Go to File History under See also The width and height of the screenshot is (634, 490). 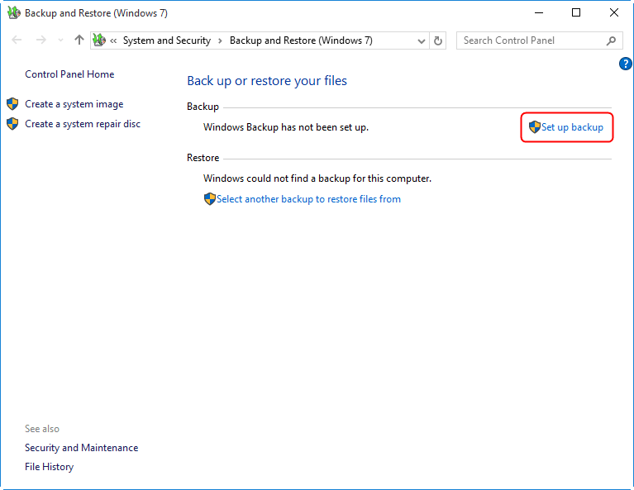(49, 467)
